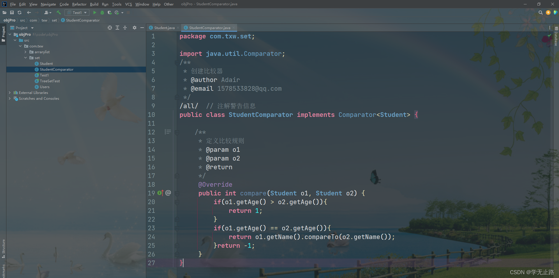Click the Other menu

click(x=169, y=4)
